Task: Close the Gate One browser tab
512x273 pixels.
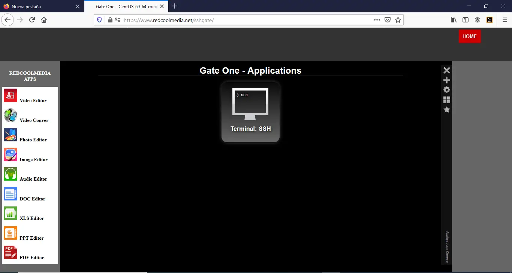Action: coord(162,6)
